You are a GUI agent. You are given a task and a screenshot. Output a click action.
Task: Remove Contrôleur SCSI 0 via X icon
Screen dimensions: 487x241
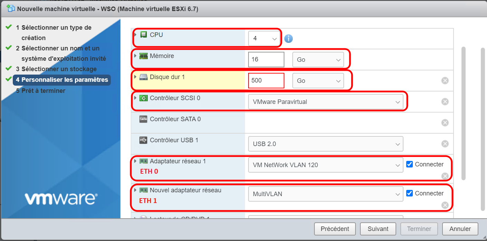pyautogui.click(x=445, y=102)
